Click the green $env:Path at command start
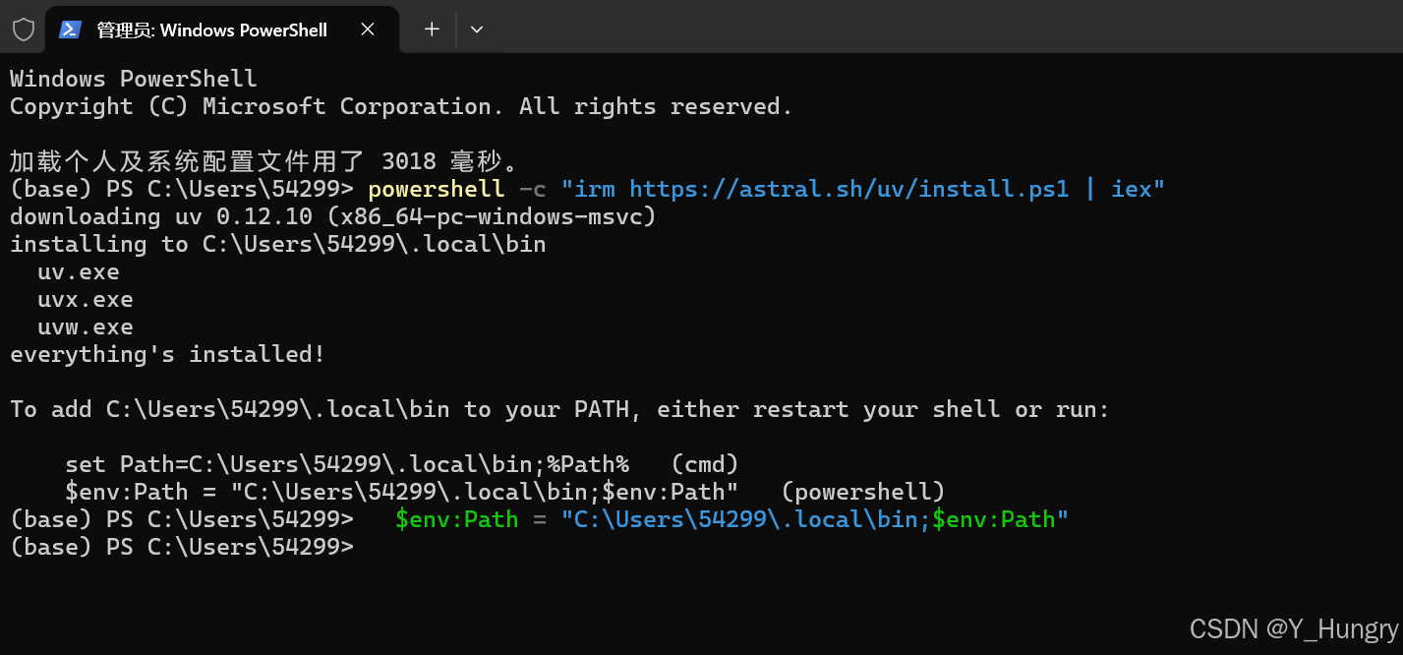The image size is (1403, 655). pyautogui.click(x=457, y=519)
